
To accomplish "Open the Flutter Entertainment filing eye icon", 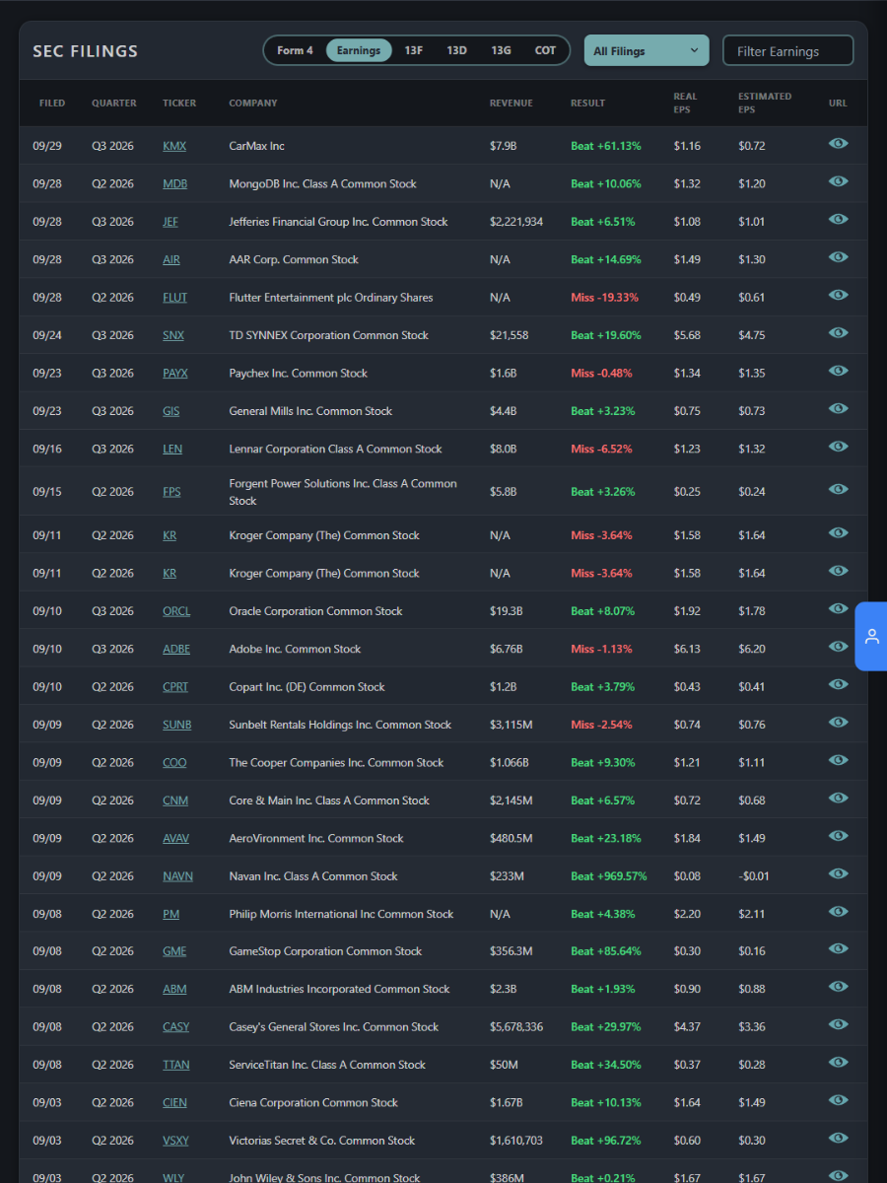I will coord(838,296).
